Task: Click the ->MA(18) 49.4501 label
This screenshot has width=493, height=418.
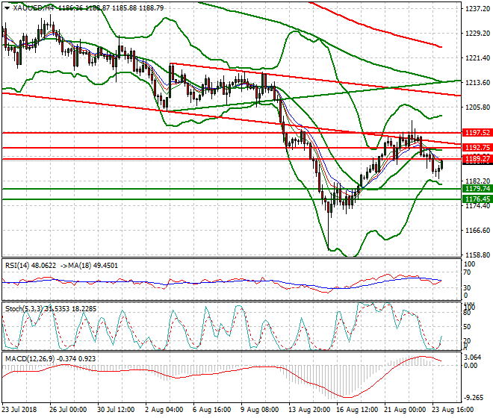Action: (x=89, y=266)
